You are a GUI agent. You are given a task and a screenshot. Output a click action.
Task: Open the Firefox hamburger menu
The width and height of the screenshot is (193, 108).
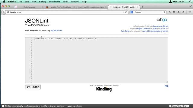[x=190, y=12]
